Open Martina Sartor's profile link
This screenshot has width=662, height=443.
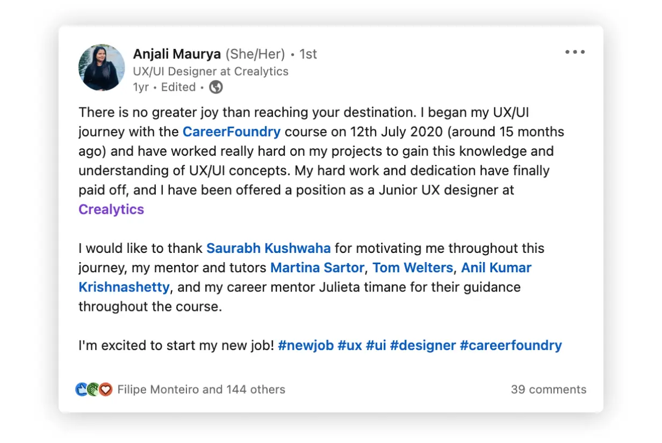click(x=318, y=267)
